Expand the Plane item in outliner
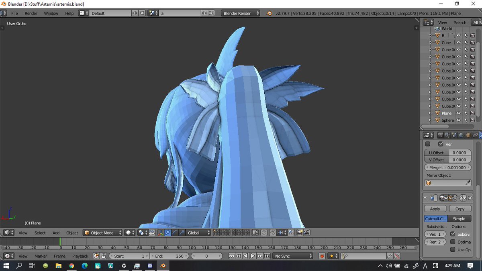The height and width of the screenshot is (271, 482). click(430, 113)
